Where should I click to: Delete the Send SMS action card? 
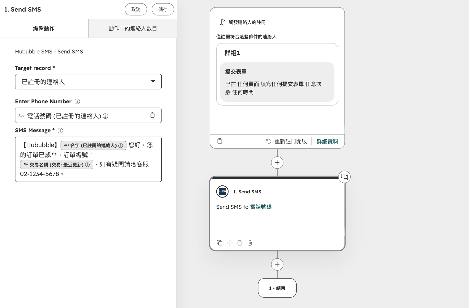[x=250, y=243]
